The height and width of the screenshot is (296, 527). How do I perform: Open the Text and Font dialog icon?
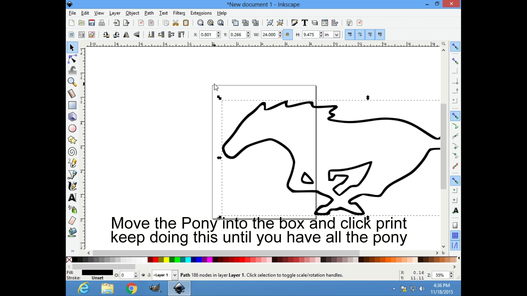(304, 23)
